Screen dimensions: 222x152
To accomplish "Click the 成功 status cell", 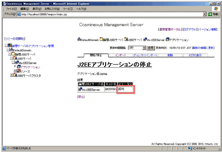I will [x=125, y=89].
